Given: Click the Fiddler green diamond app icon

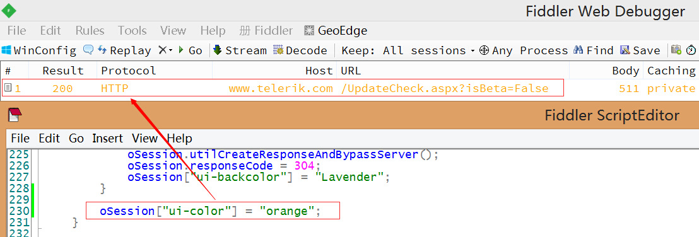Looking at the screenshot, I should (x=9, y=9).
